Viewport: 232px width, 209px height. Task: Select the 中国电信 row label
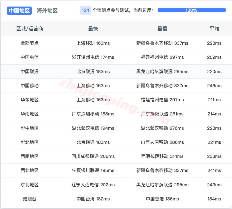(29, 57)
